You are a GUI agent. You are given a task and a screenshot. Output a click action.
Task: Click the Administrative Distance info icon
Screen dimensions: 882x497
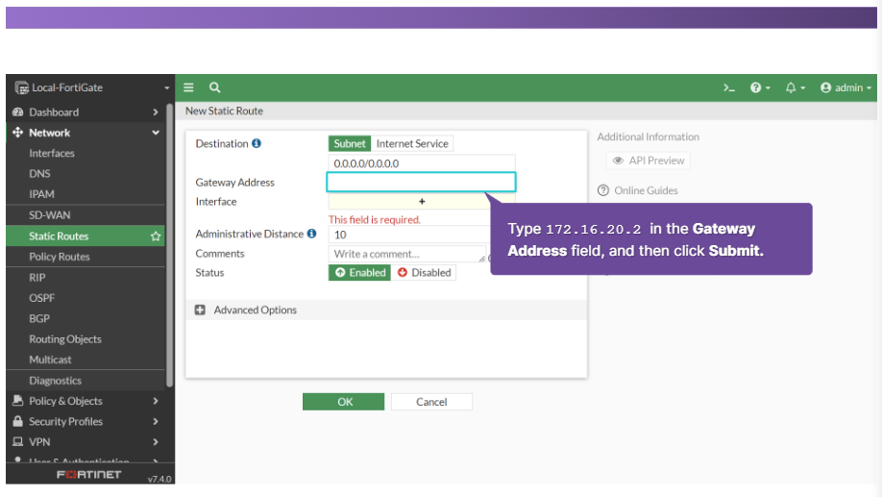(311, 234)
